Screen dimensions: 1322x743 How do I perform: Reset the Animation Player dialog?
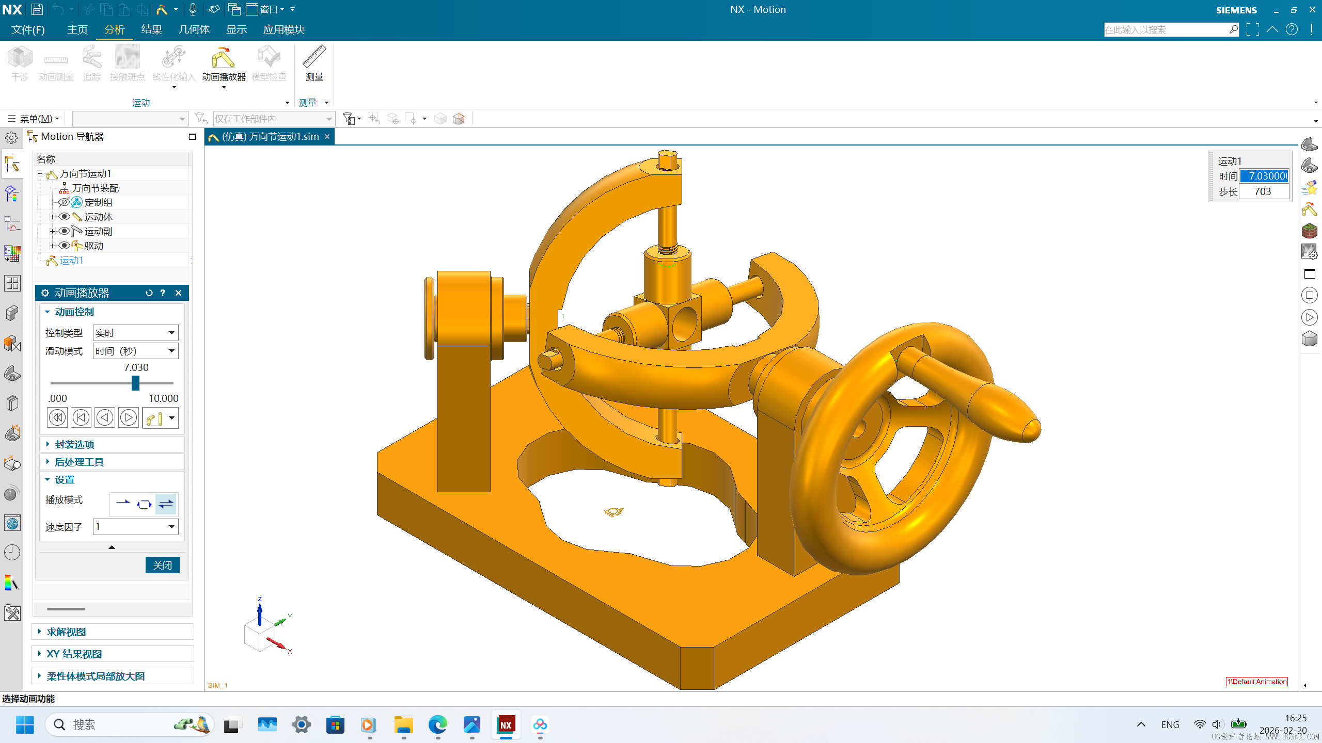(x=149, y=293)
